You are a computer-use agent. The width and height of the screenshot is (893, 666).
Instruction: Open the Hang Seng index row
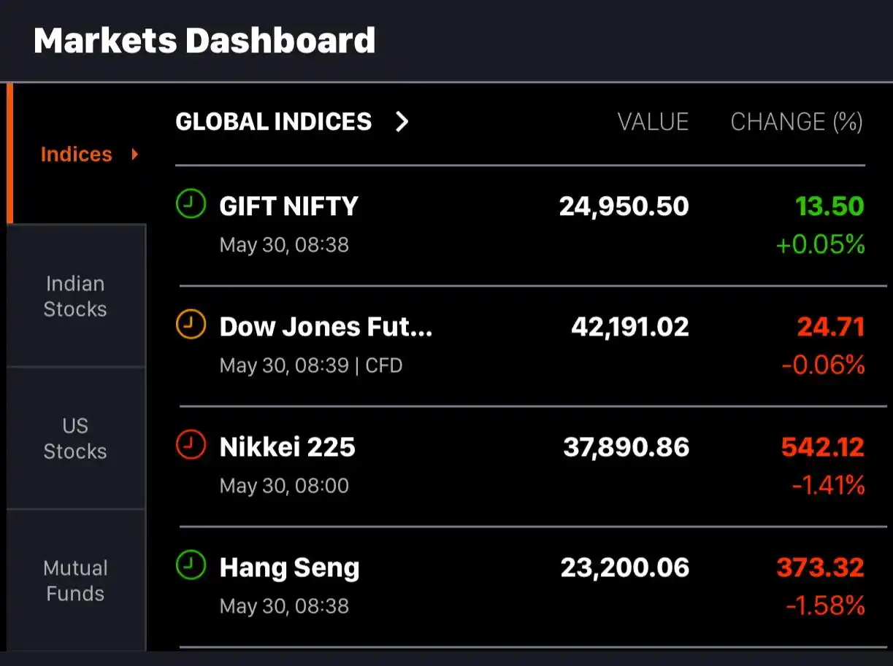[289, 567]
